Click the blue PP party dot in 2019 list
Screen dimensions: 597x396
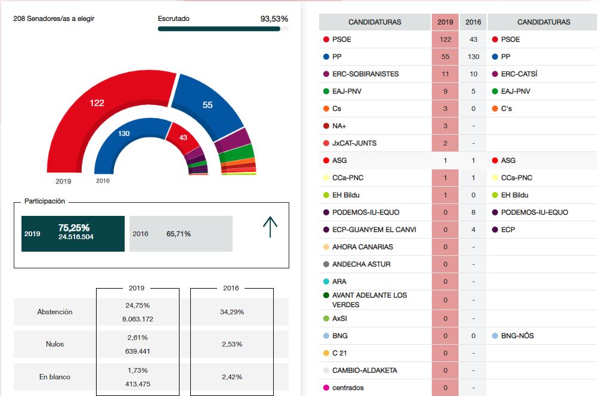[x=326, y=57]
